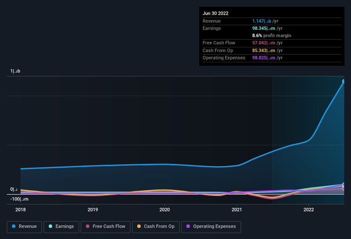Click the 2020 x-axis label
This screenshot has height=239, width=351.
pos(165,210)
